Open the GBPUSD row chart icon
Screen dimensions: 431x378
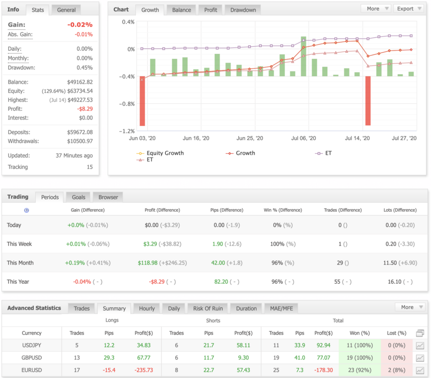pos(420,358)
